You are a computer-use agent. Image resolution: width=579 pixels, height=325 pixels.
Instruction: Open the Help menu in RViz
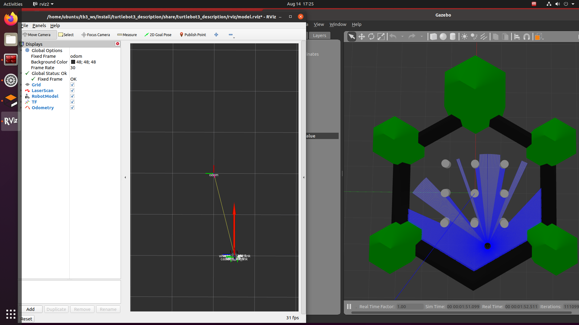coord(55,26)
